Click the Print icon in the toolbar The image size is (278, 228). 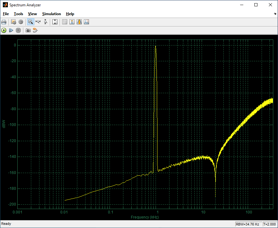(4, 22)
